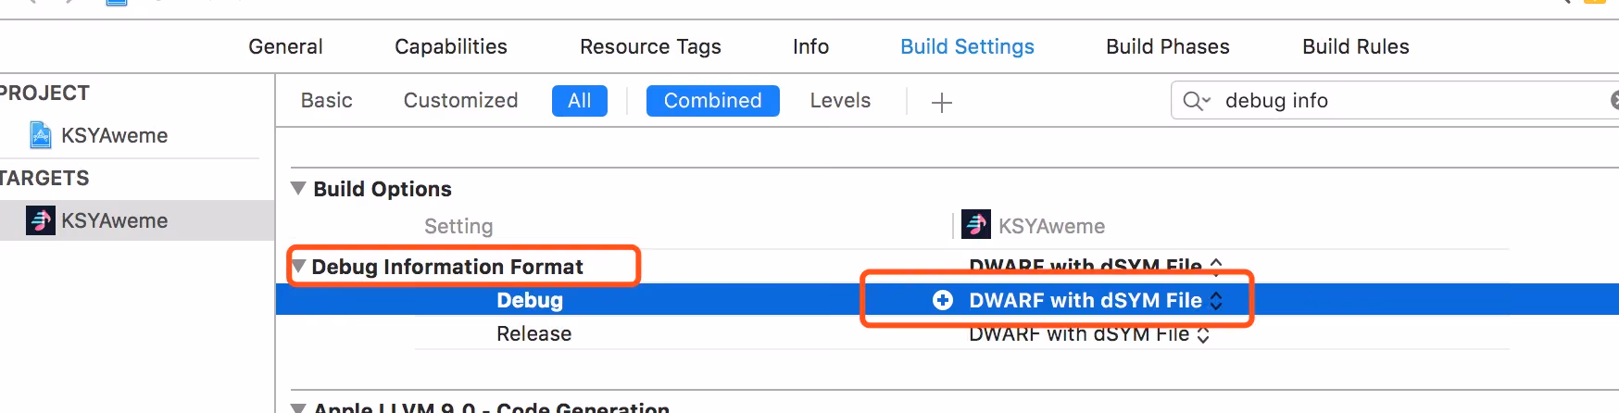1619x413 pixels.
Task: Collapse the Debug Information Format row
Action: 298,267
